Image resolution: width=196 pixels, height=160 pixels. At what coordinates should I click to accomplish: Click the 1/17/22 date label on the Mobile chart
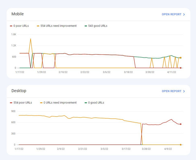20,72
